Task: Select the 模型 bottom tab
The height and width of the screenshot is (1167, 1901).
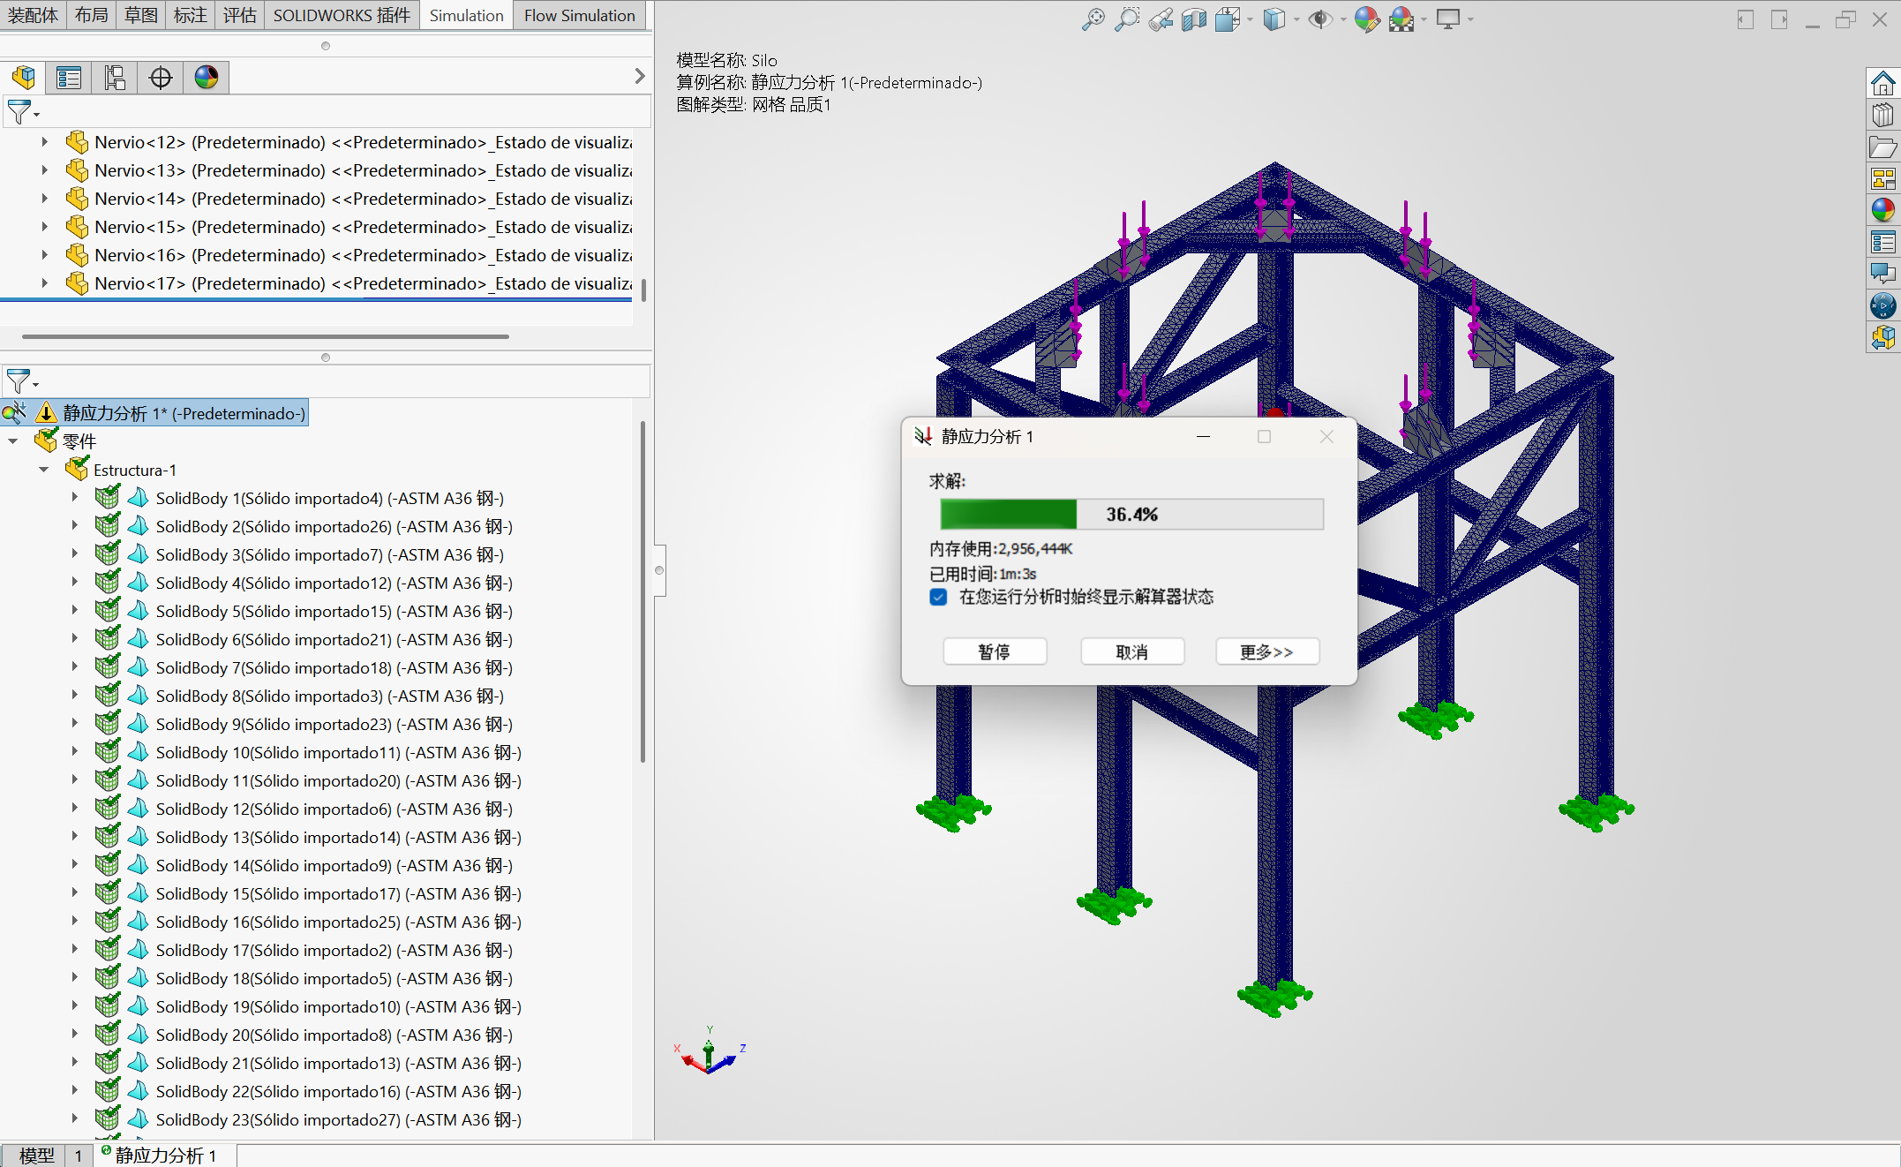Action: pos(36,1155)
